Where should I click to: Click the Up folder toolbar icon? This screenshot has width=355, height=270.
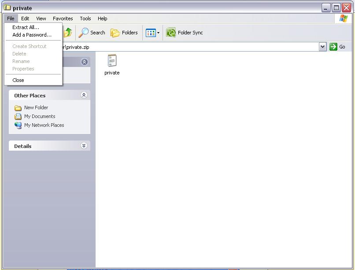pos(68,33)
